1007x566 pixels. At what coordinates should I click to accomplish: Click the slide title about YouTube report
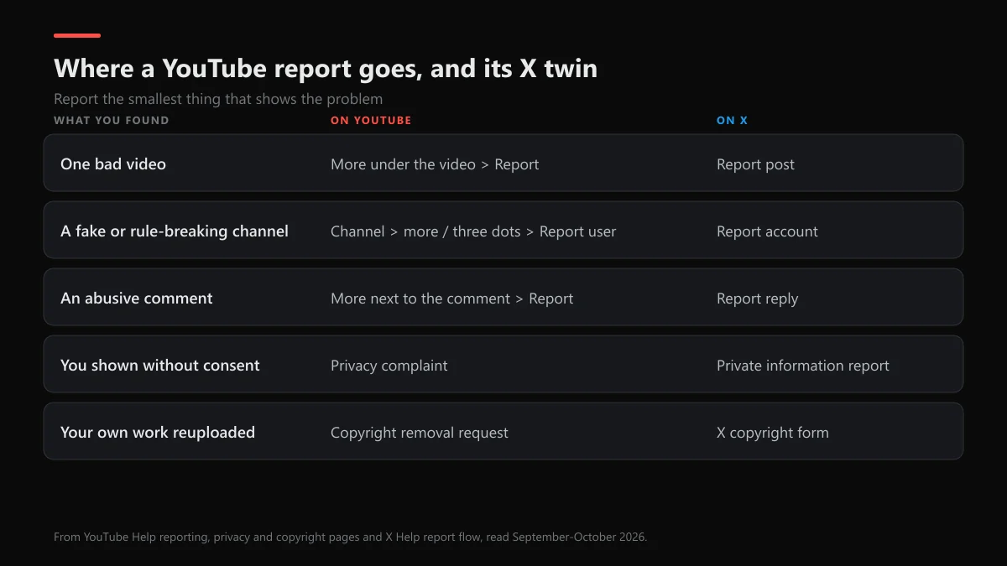click(x=326, y=68)
